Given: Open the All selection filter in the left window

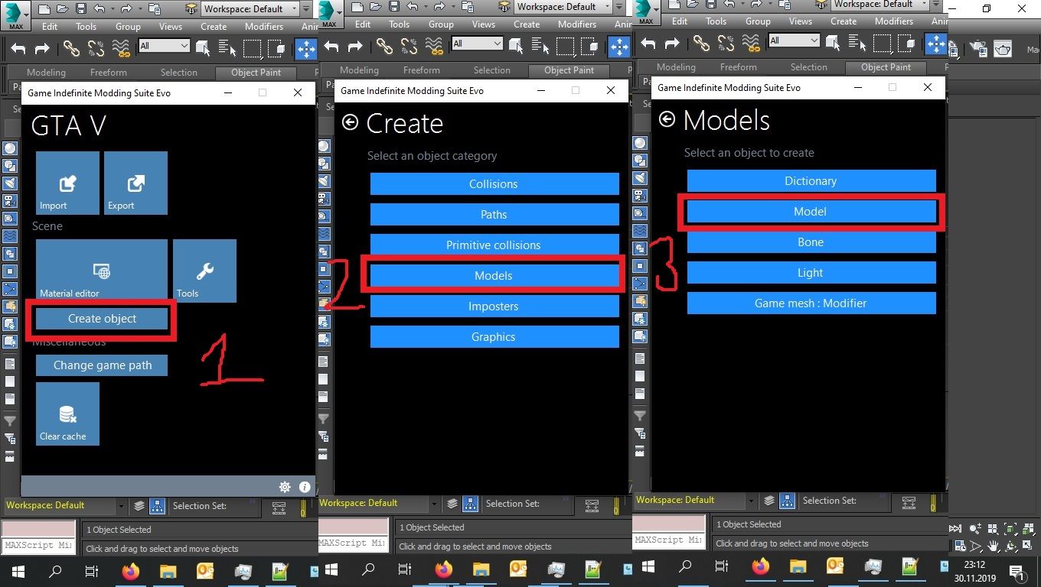Looking at the screenshot, I should coord(163,46).
